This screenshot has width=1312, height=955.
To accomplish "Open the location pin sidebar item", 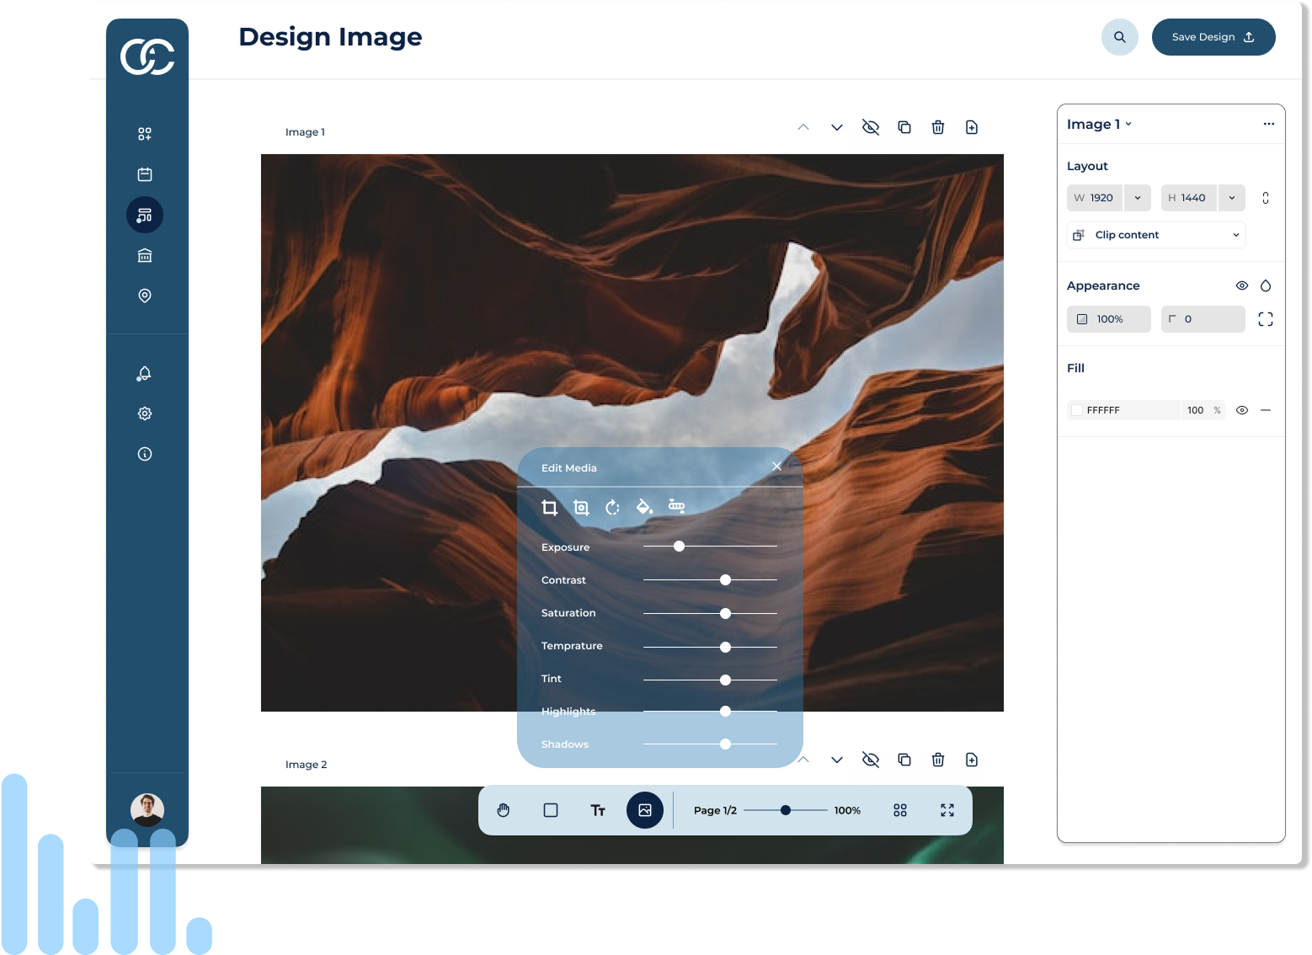I will (x=145, y=296).
